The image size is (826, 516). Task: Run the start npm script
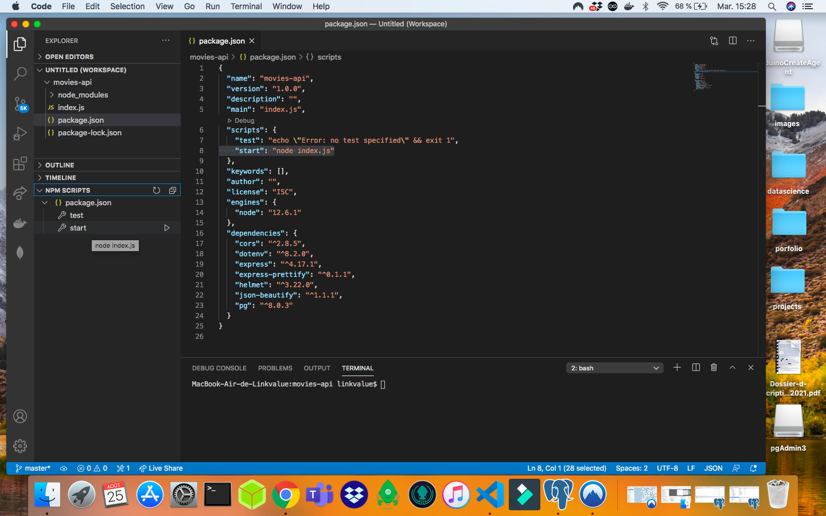pyautogui.click(x=167, y=228)
